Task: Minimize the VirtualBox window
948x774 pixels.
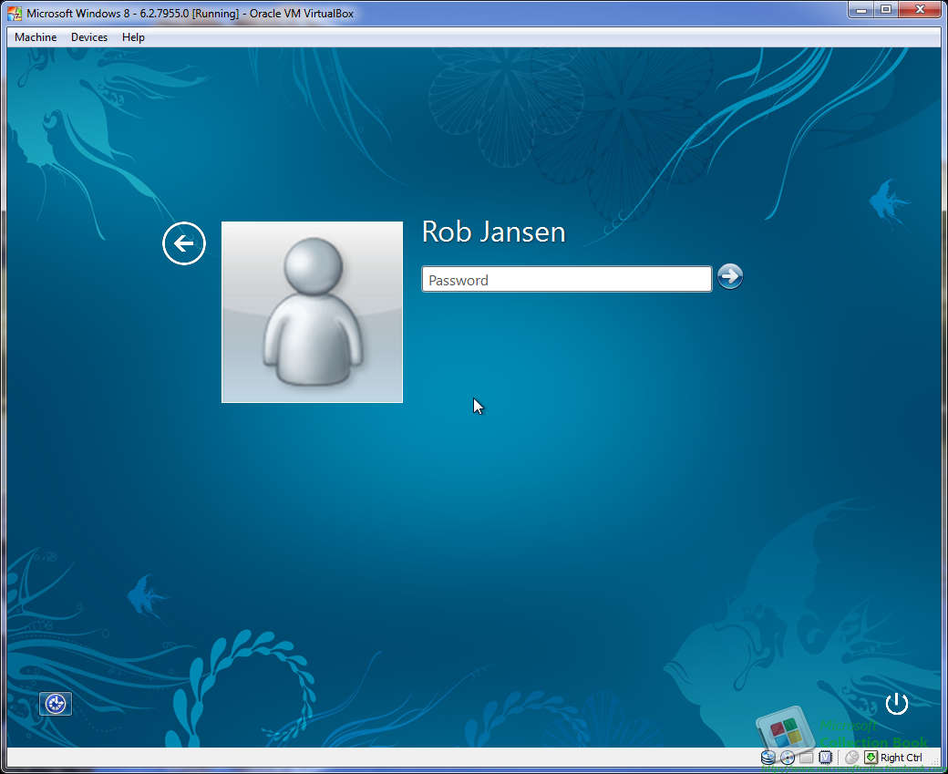Action: 860,10
